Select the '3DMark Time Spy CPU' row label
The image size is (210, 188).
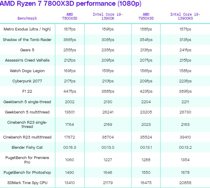click(27, 183)
